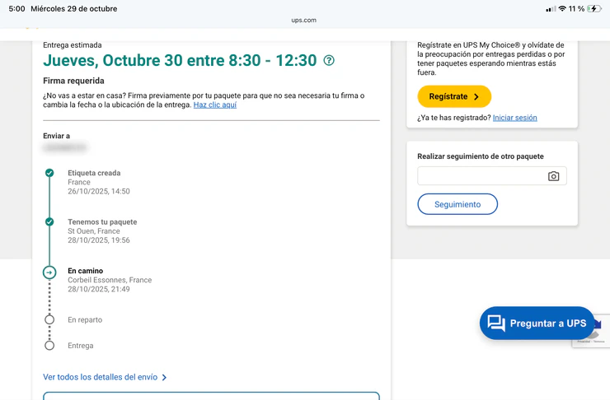This screenshot has height=400, width=610.
Task: Open the 'Preguntar a UPS' chat button
Action: 537,323
